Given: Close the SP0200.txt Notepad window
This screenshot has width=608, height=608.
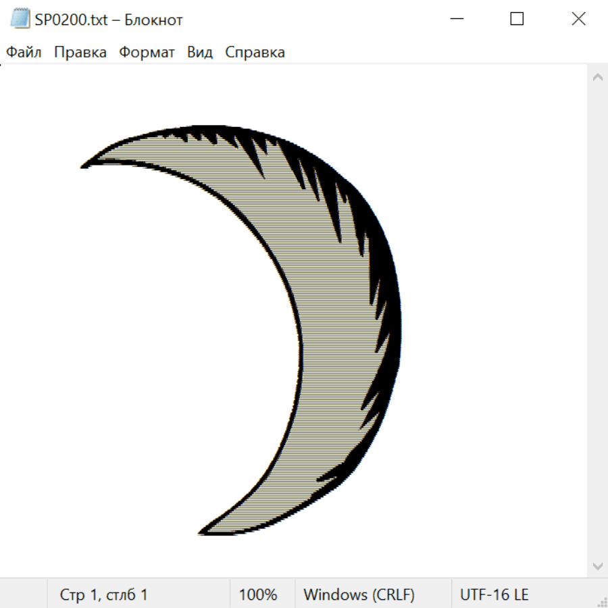Looking at the screenshot, I should pyautogui.click(x=578, y=20).
